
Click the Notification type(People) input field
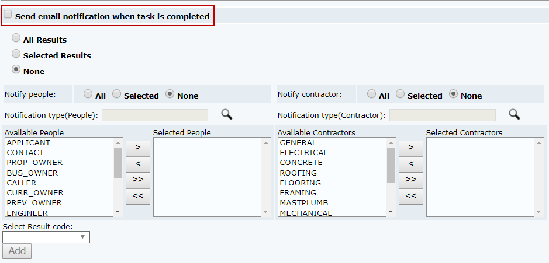click(155, 115)
